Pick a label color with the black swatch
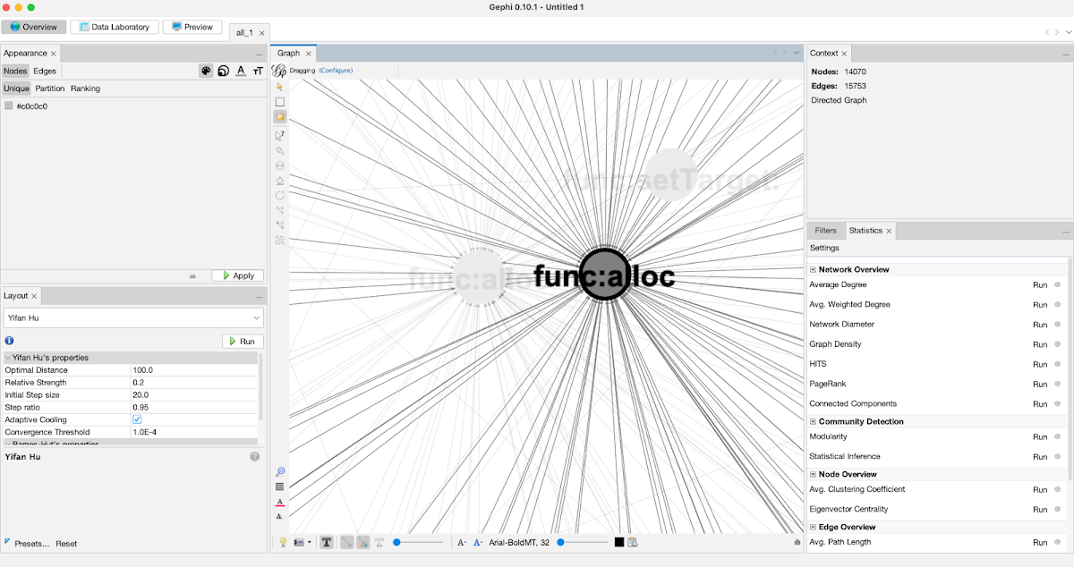1074x567 pixels. (x=618, y=541)
